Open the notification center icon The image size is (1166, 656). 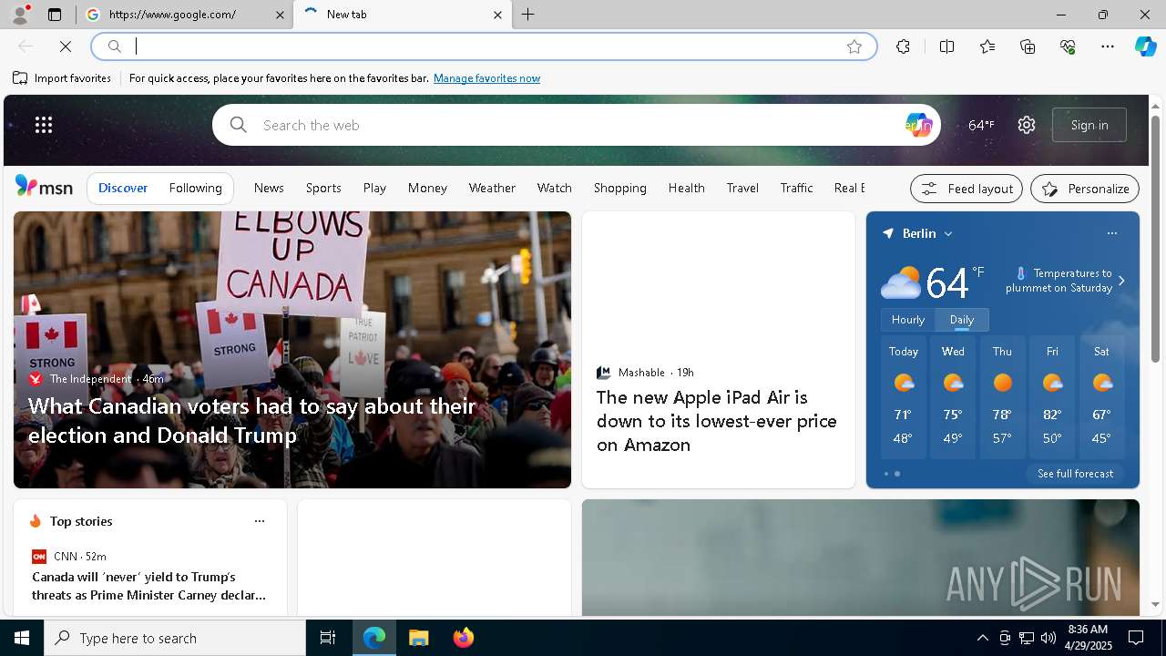1136,638
